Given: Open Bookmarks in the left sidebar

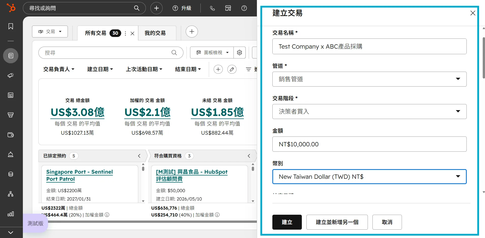Looking at the screenshot, I should point(11,26).
